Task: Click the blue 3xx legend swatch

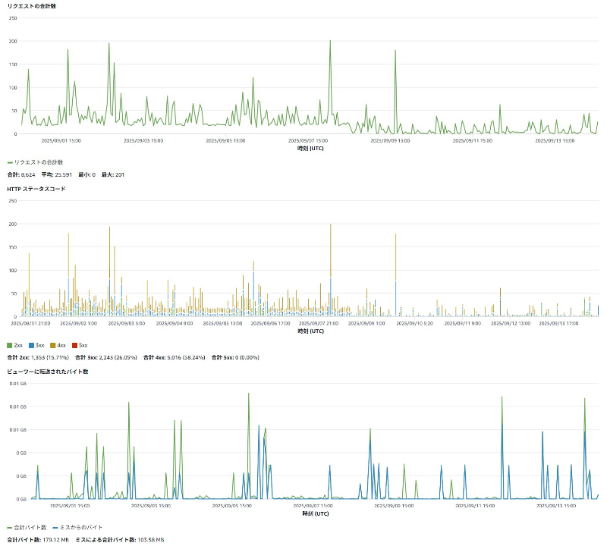Action: tap(31, 345)
